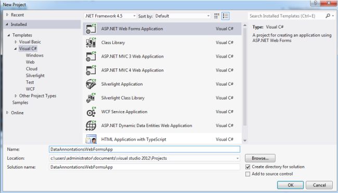
Task: Open the Sort by Default dropdown
Action: [x=182, y=16]
